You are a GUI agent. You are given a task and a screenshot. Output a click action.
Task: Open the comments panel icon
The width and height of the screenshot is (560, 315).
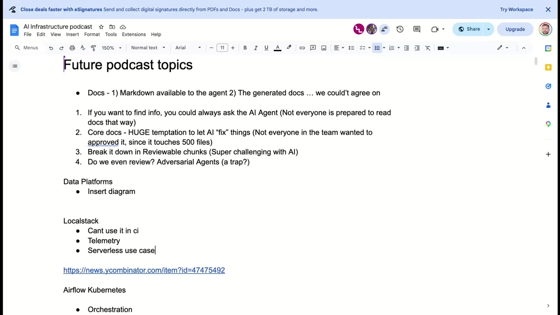click(x=416, y=29)
